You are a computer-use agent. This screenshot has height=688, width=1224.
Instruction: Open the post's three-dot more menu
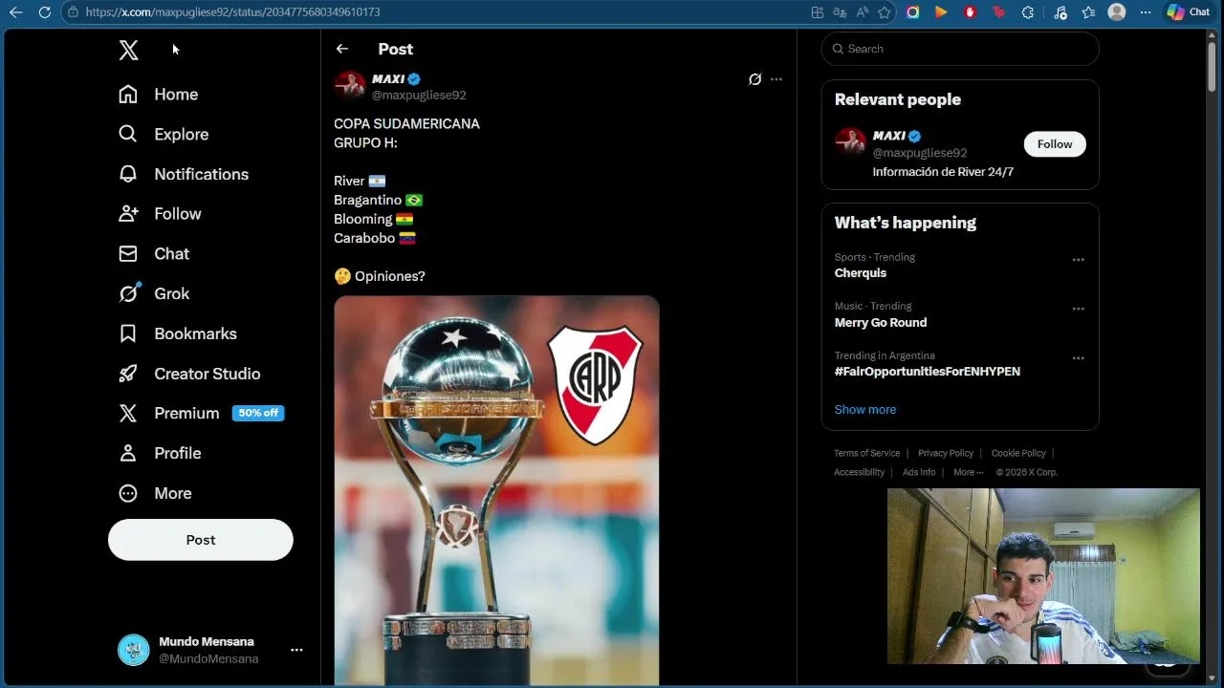(x=776, y=79)
